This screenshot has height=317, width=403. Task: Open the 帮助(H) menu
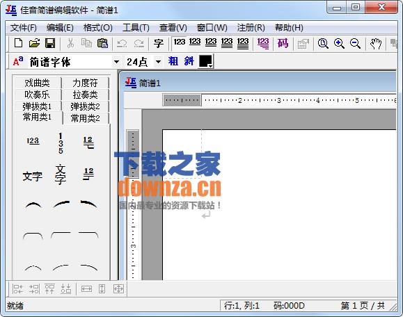(x=289, y=28)
